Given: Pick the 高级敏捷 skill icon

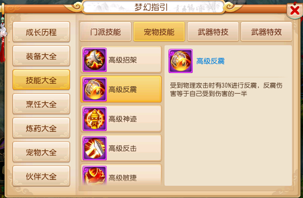Looking at the screenshot, I should pyautogui.click(x=94, y=175).
